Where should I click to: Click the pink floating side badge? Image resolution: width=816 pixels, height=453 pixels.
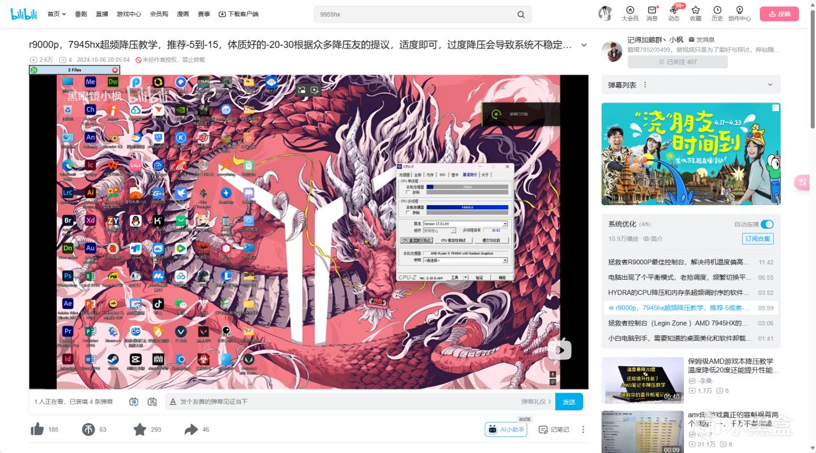[802, 183]
